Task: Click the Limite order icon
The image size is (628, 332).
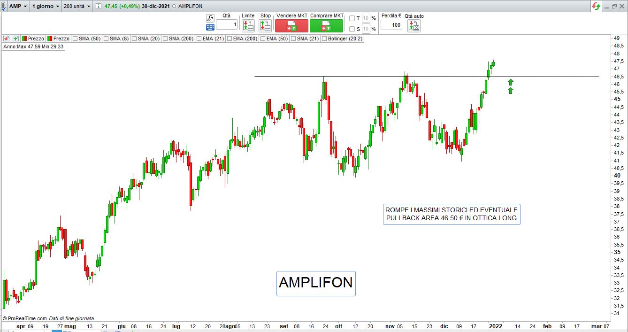Action: [x=248, y=26]
